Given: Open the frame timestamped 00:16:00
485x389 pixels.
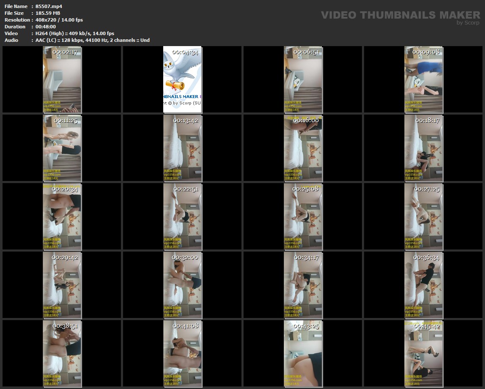Looking at the screenshot, I should [x=303, y=148].
